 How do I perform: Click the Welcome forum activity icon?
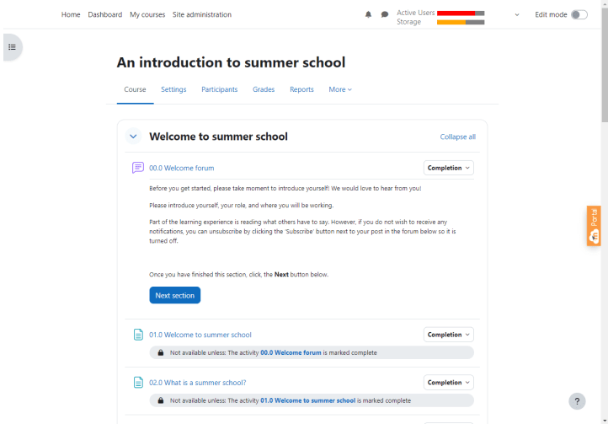point(138,168)
